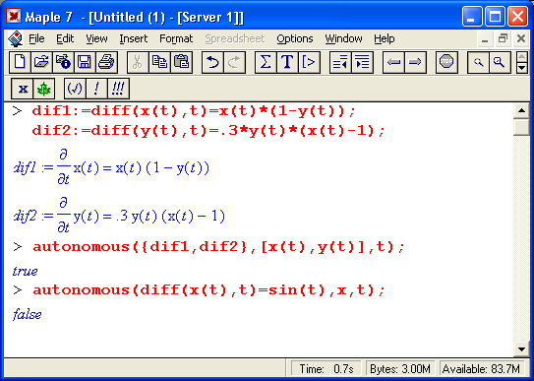Toggle the syntax autocorrect checkmark button

tap(75, 89)
